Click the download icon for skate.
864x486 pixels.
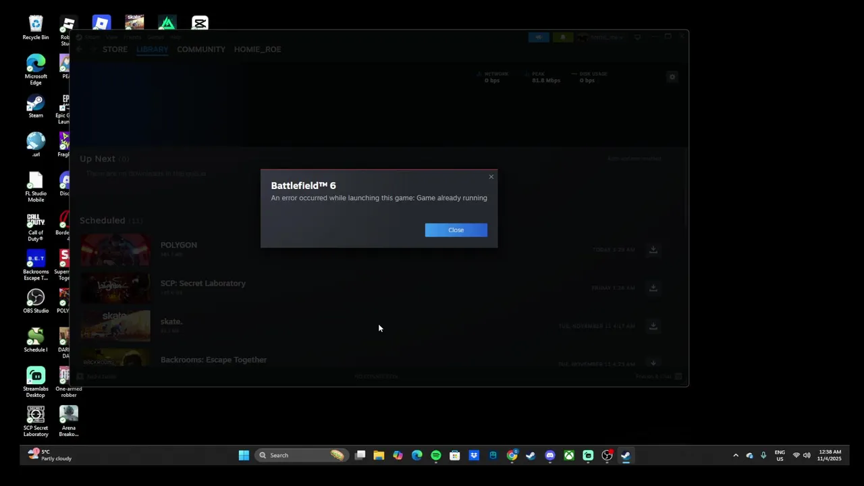coord(653,326)
